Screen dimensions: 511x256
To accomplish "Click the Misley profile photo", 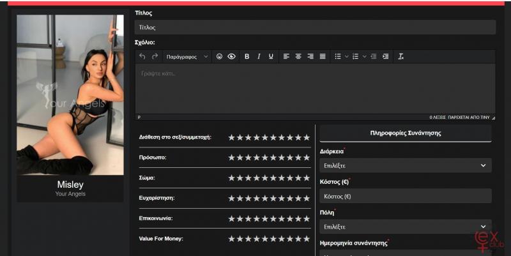I will 70,94.
